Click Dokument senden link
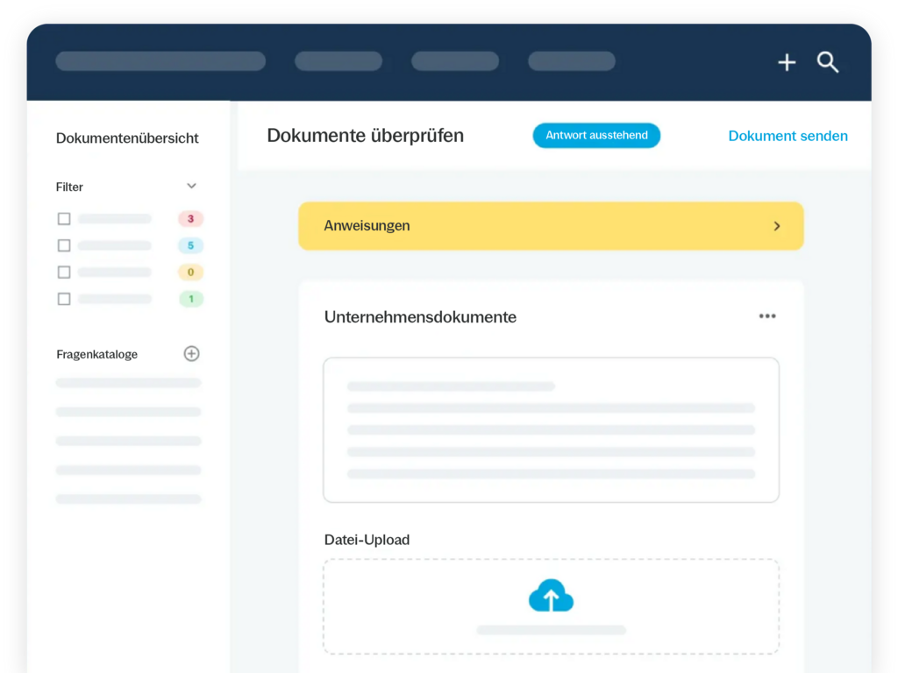The width and height of the screenshot is (898, 673). pos(788,136)
